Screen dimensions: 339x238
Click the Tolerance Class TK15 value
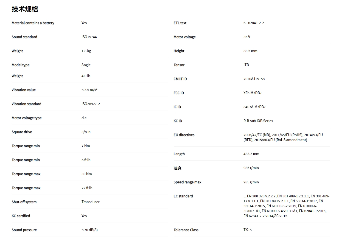pos(247,230)
